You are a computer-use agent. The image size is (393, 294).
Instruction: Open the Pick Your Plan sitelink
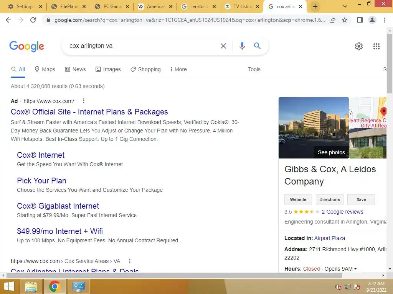tap(41, 181)
